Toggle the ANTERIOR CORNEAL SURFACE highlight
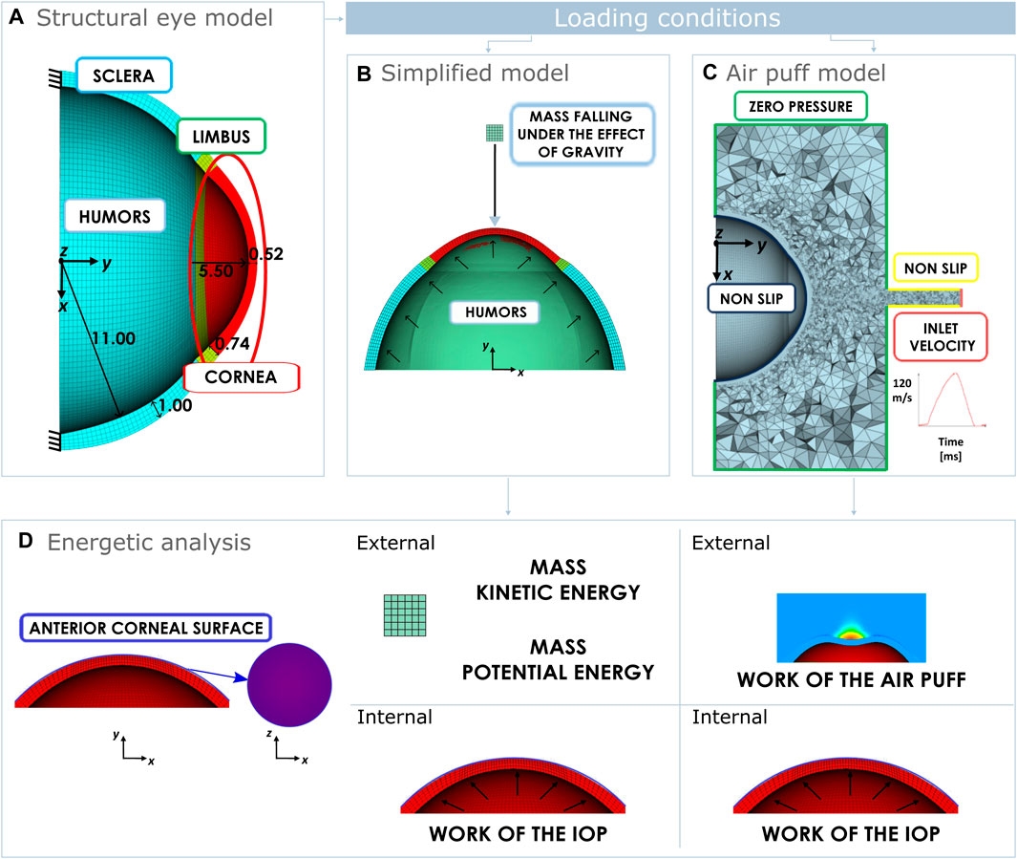This screenshot has height=859, width=1017. click(145, 628)
